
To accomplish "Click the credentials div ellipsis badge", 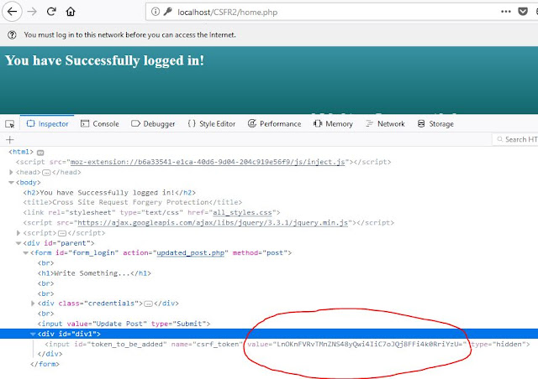I will [x=148, y=304].
